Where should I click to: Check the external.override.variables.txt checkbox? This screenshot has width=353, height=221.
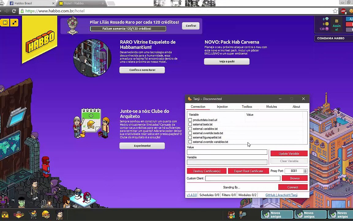pyautogui.click(x=190, y=142)
